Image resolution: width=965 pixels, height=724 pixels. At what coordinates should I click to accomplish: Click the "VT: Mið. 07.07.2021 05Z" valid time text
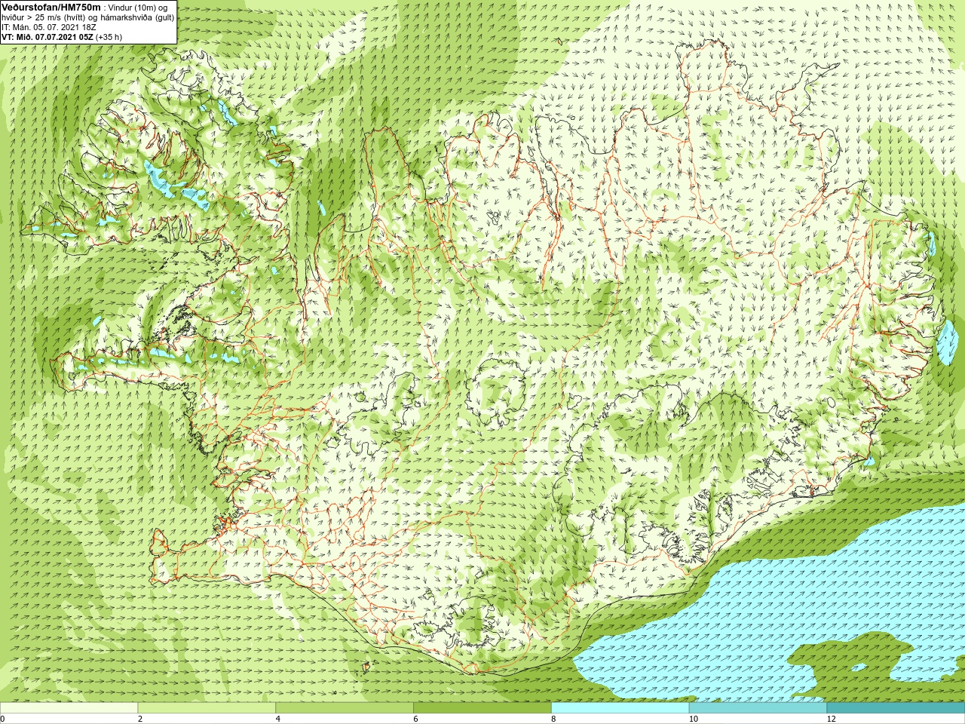point(47,37)
